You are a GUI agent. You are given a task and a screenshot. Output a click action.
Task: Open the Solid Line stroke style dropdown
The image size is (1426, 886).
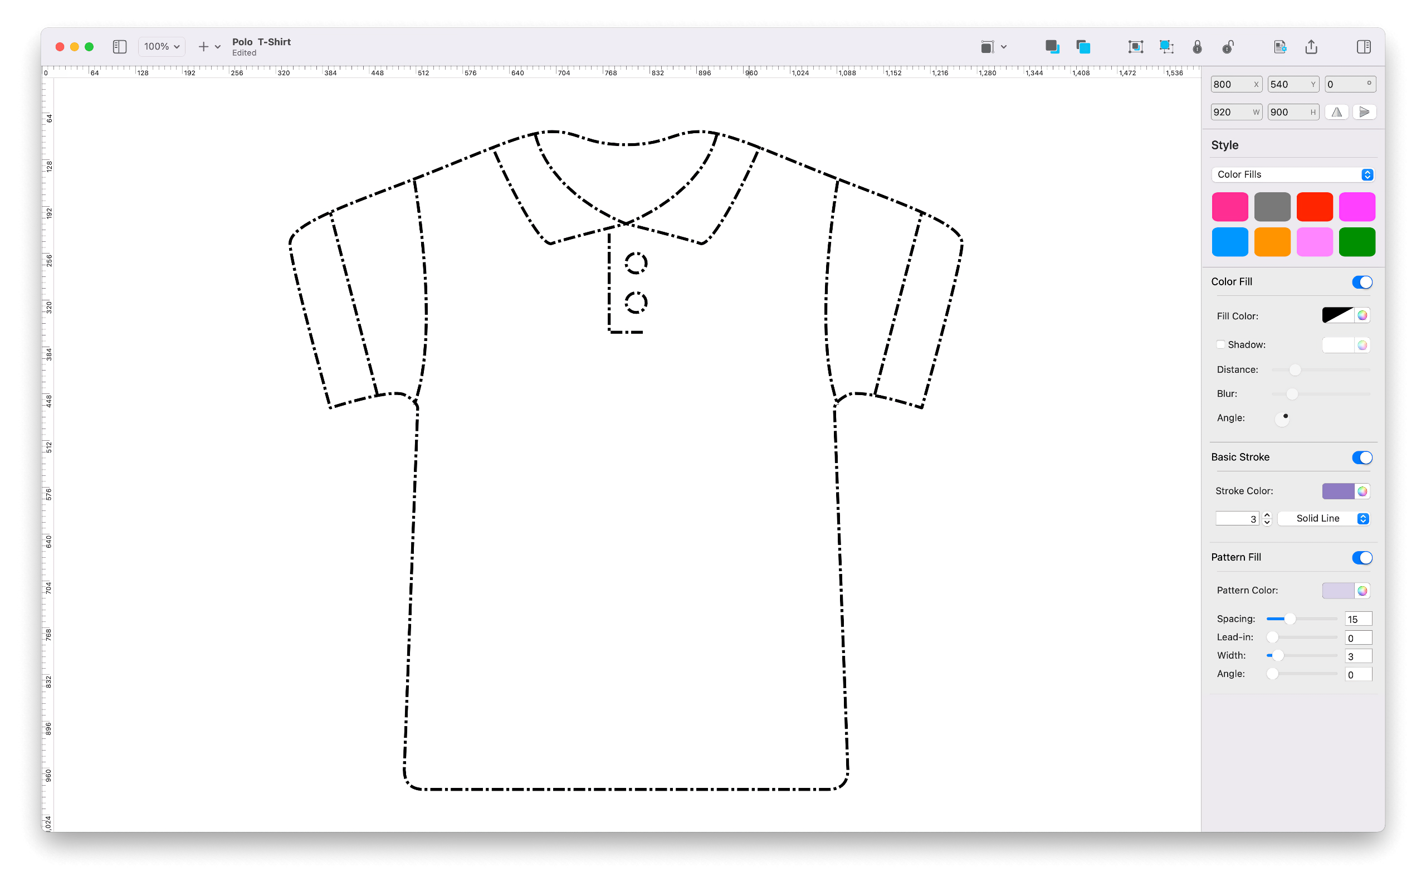pos(1324,519)
